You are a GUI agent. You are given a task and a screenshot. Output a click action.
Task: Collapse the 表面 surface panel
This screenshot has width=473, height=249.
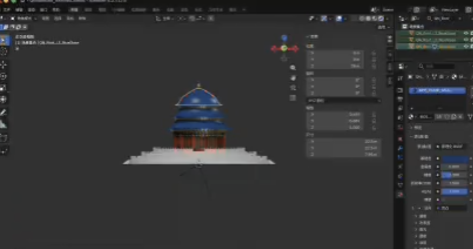[419, 137]
